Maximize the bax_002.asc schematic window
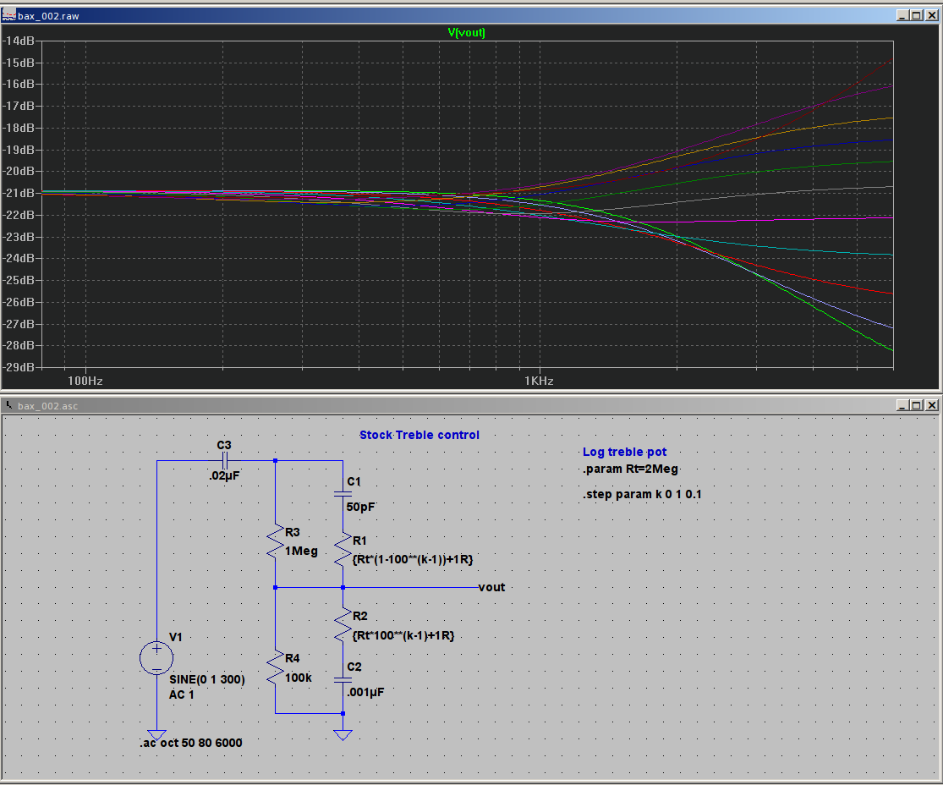 click(917, 405)
